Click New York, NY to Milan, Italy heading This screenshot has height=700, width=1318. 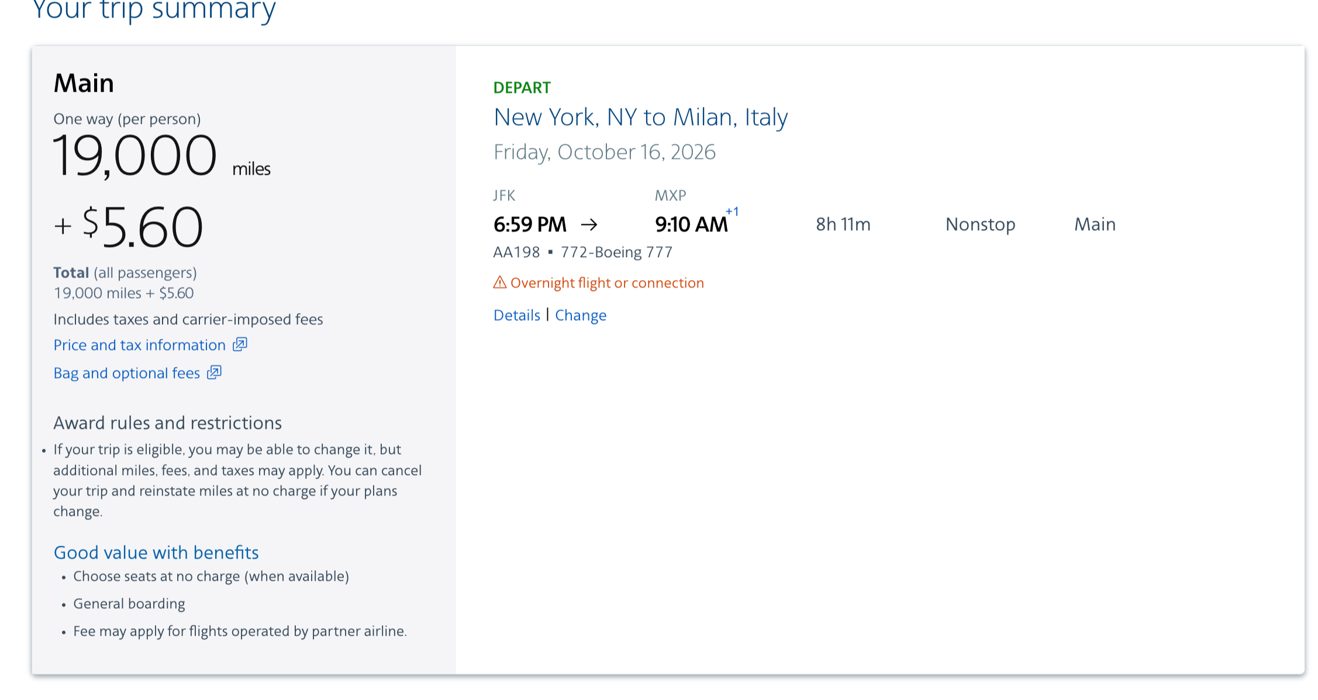pyautogui.click(x=640, y=117)
